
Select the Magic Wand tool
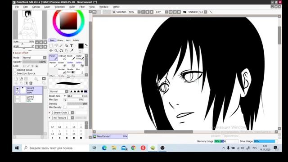tap(61, 46)
